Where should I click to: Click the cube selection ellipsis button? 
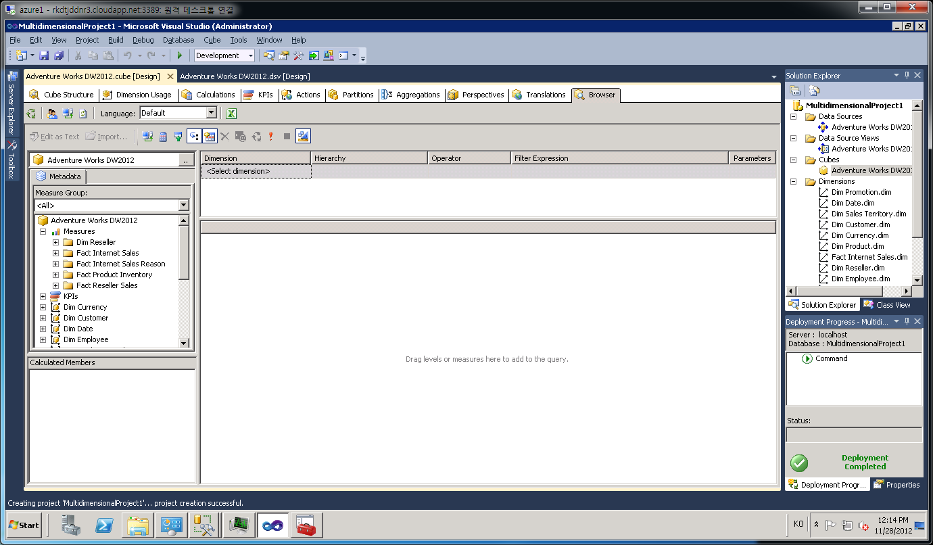coord(185,160)
